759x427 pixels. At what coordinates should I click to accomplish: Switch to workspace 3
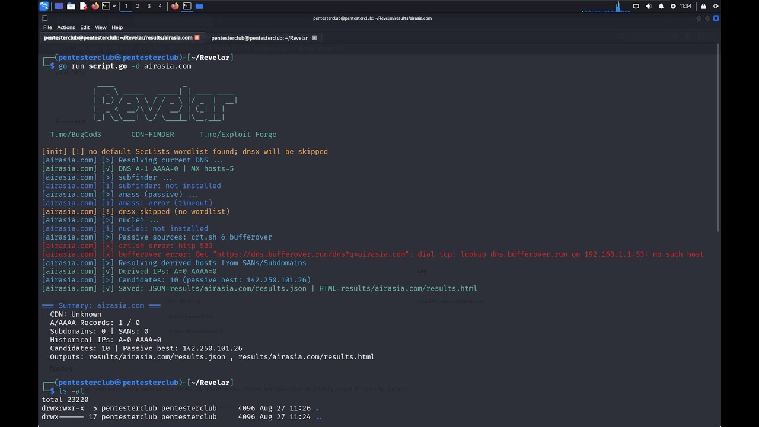pos(149,6)
